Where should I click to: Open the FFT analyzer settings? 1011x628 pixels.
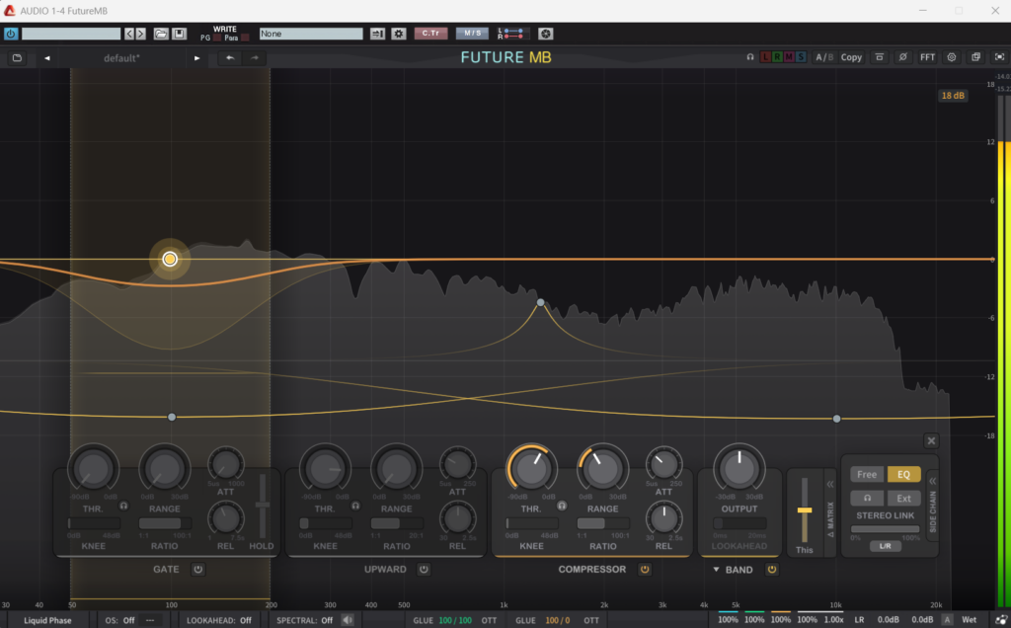(927, 58)
